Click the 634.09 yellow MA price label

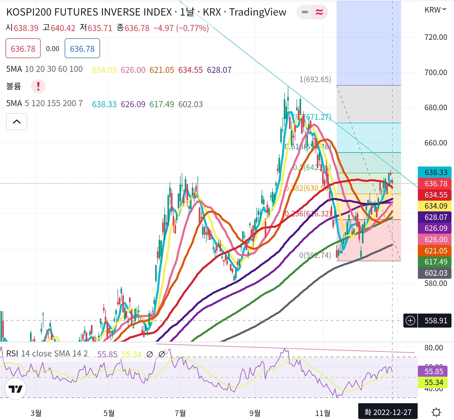pyautogui.click(x=435, y=206)
